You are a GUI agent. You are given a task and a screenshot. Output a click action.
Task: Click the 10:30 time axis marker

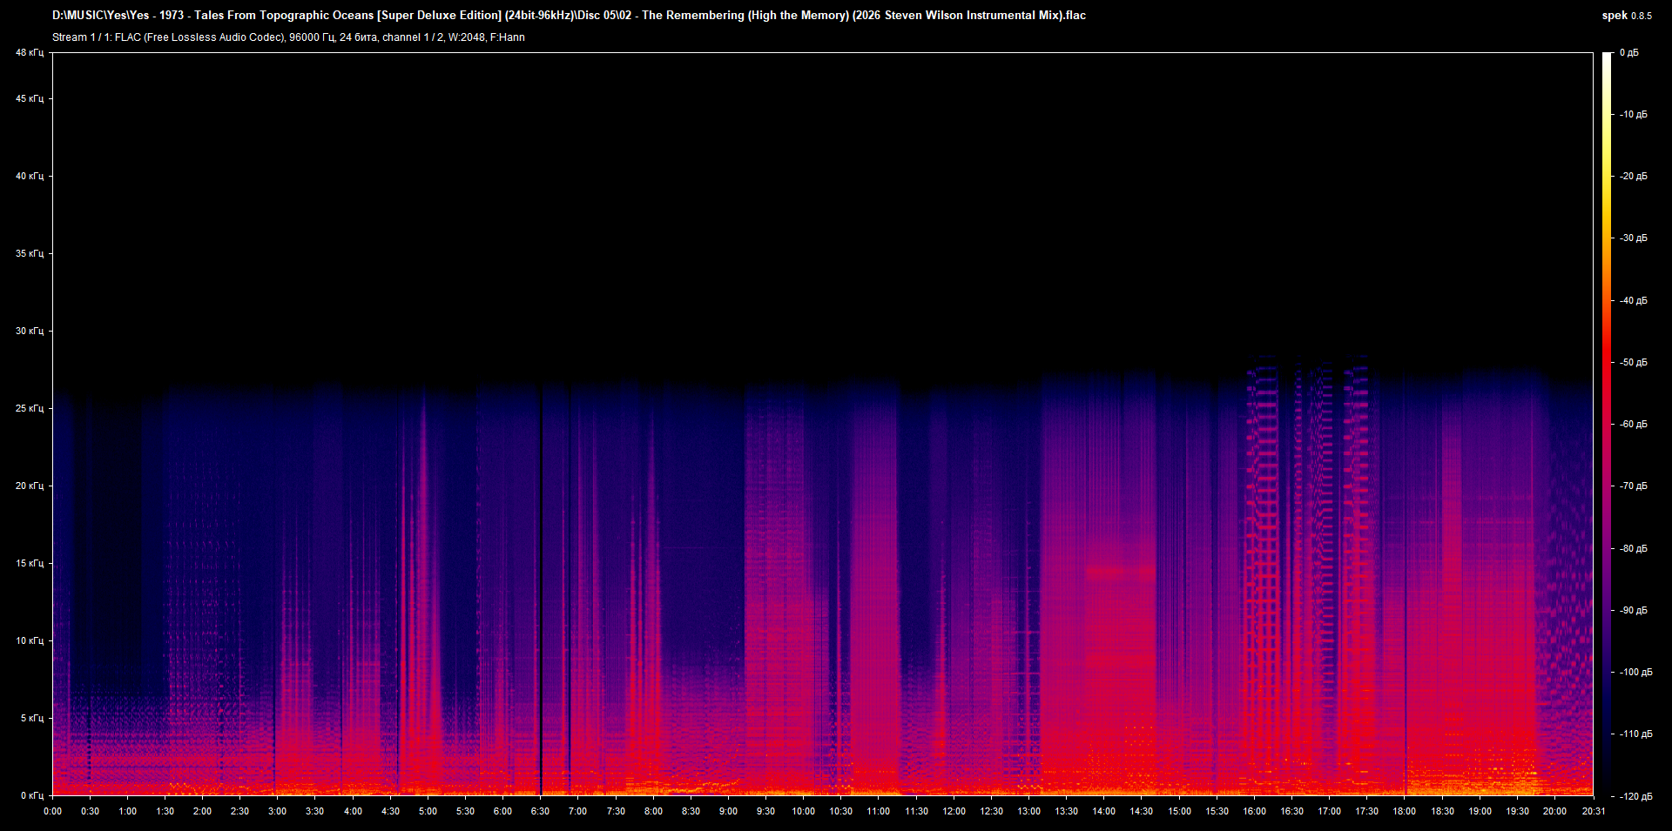tap(840, 812)
